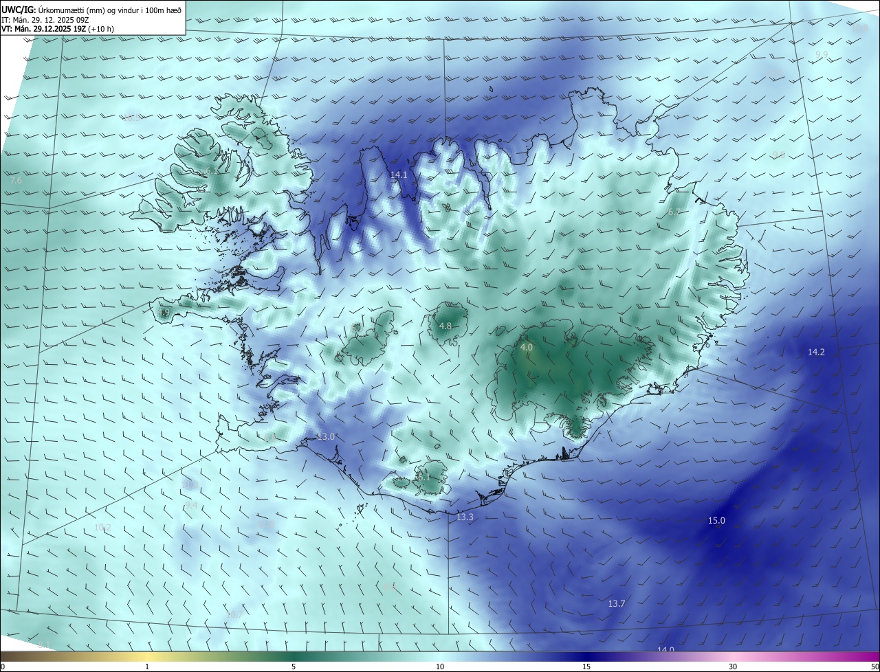Click the colorbar tick label 5

294,667
